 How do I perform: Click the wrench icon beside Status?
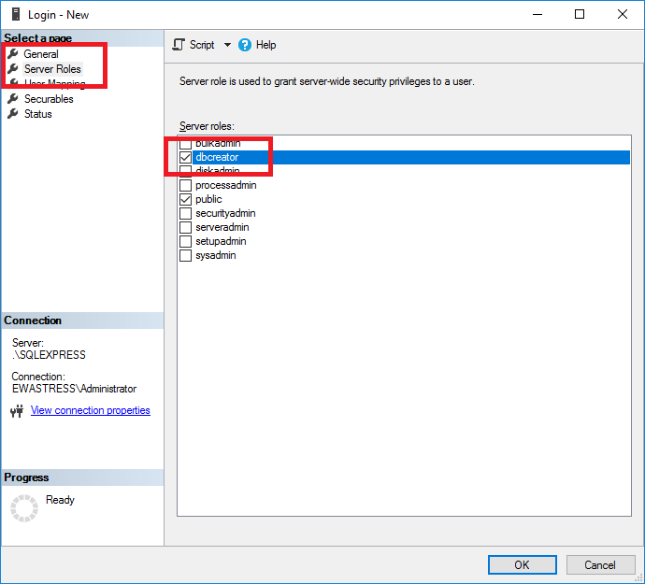[13, 114]
